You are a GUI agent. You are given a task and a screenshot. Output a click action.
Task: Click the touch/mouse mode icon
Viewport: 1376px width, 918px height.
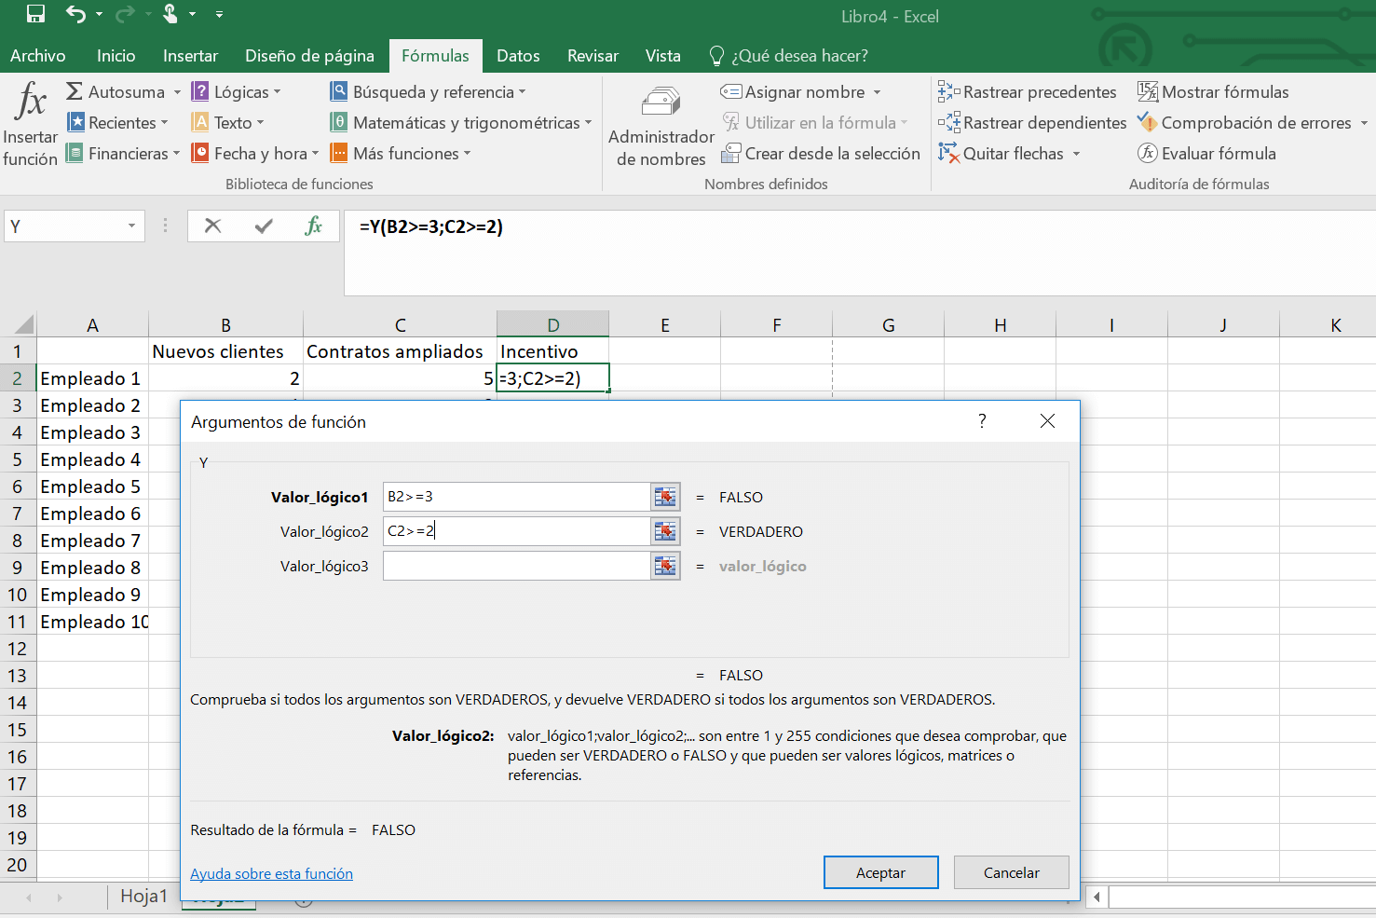tap(170, 14)
